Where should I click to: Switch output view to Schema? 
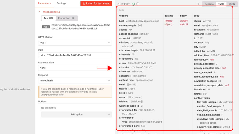[x=209, y=4]
